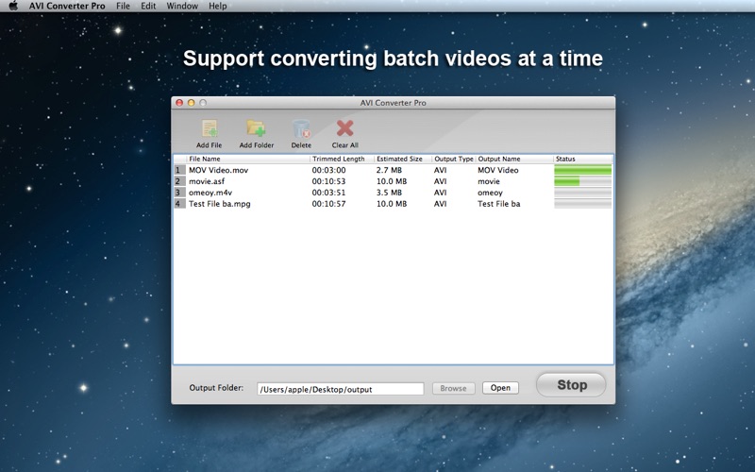This screenshot has width=755, height=472.
Task: Click status bar of Test File ba.mpg
Action: point(582,204)
